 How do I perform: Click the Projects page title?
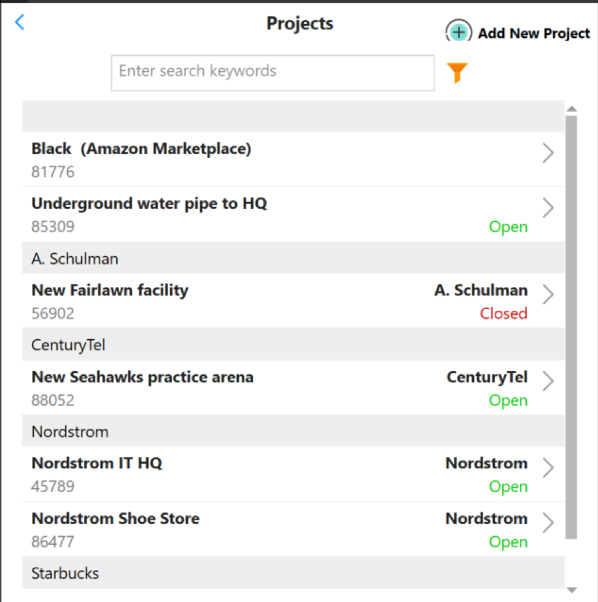(x=300, y=24)
